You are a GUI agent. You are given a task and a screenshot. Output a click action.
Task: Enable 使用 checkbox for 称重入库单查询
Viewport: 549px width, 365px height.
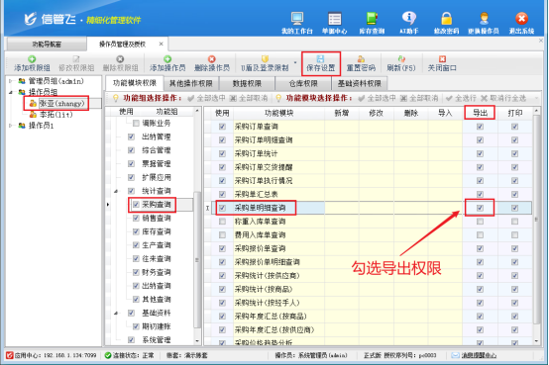pos(222,222)
